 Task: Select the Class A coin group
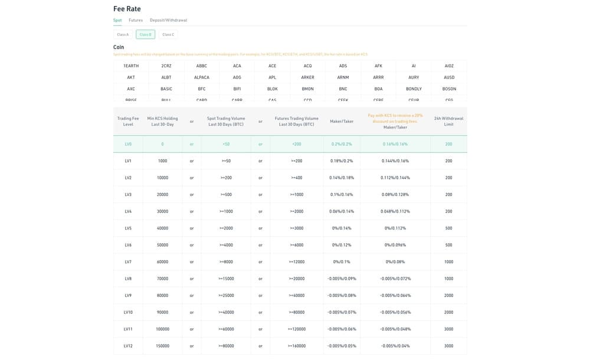[123, 35]
